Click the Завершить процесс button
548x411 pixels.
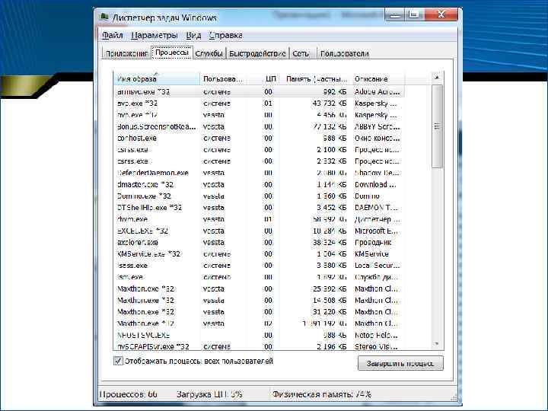[400, 364]
